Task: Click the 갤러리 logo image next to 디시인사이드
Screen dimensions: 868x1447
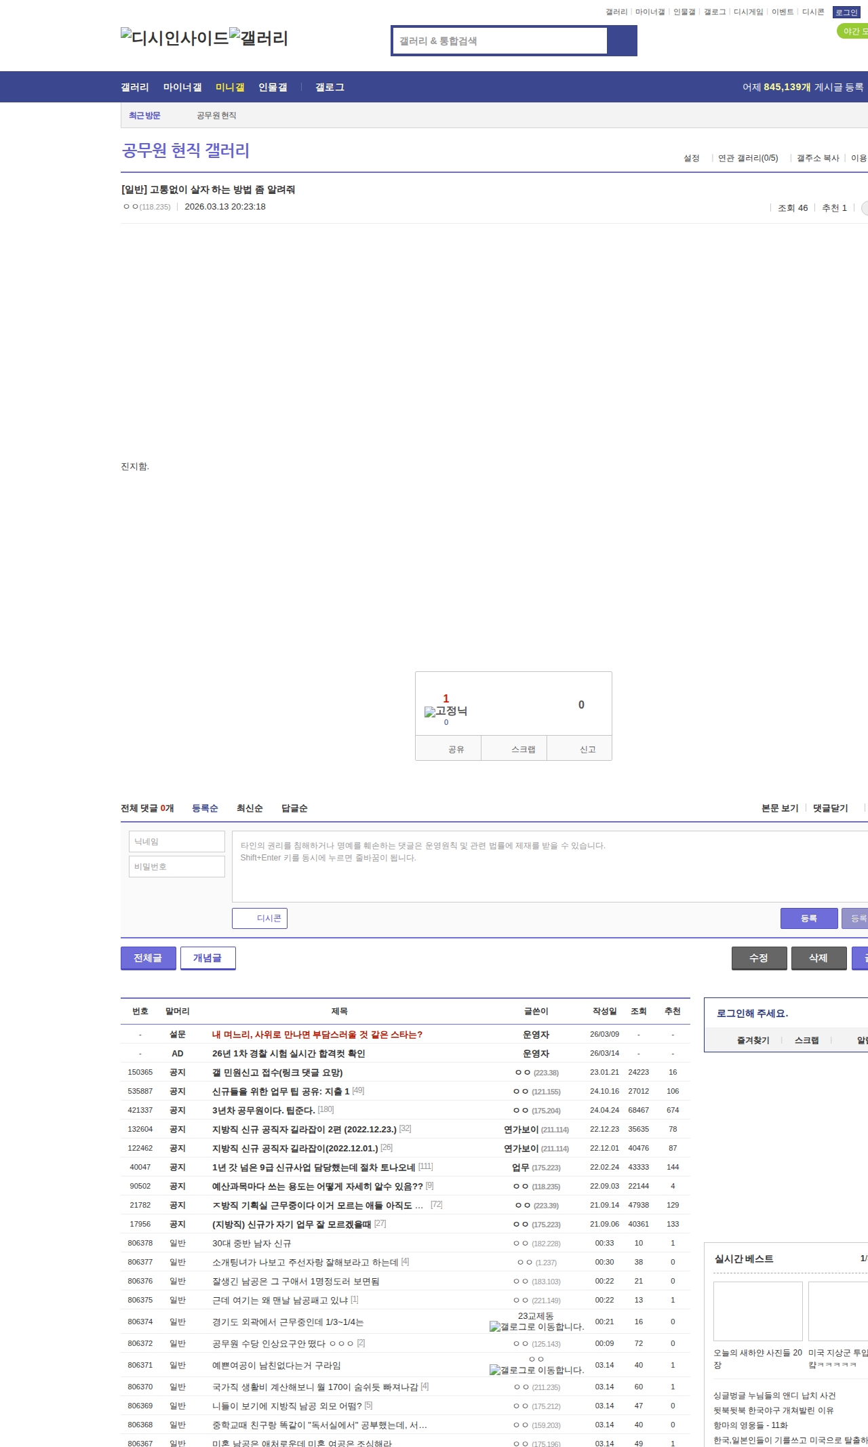Action: (258, 38)
